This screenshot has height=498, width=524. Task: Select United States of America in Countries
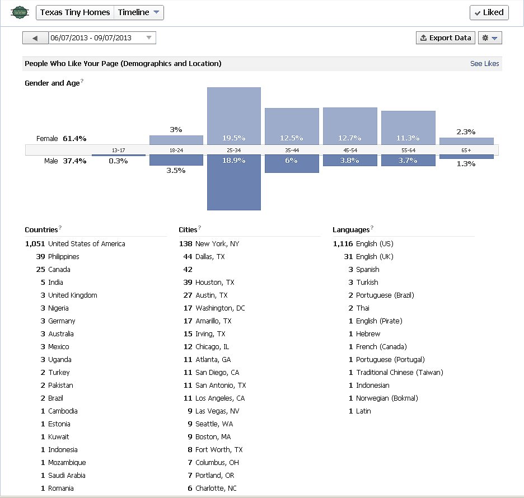[86, 244]
